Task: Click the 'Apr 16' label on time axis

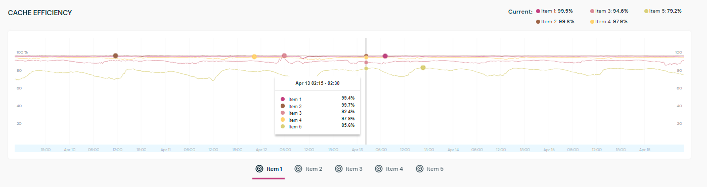Action: [x=645, y=150]
